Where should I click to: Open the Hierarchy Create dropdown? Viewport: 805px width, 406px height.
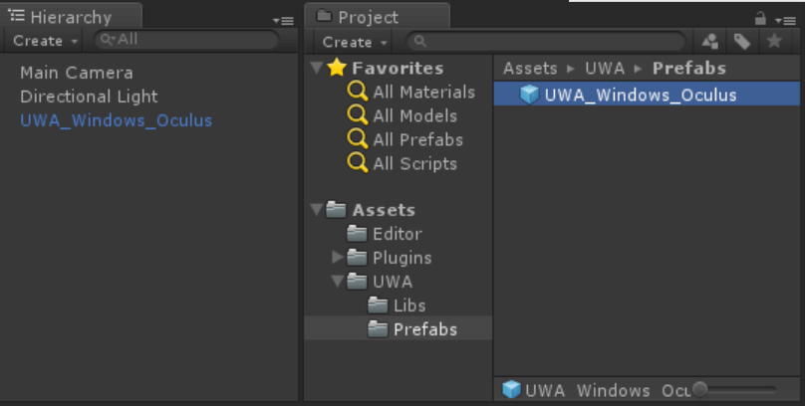point(46,41)
